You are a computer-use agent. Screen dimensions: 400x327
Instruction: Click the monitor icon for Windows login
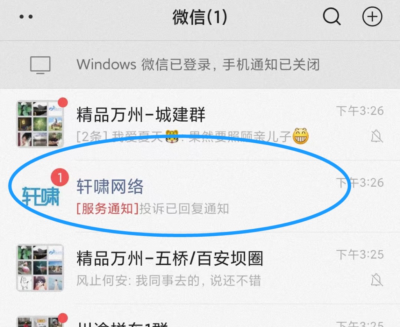[x=40, y=65]
